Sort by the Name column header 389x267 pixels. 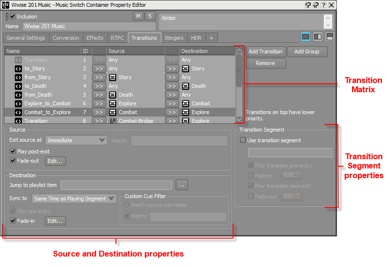point(42,51)
